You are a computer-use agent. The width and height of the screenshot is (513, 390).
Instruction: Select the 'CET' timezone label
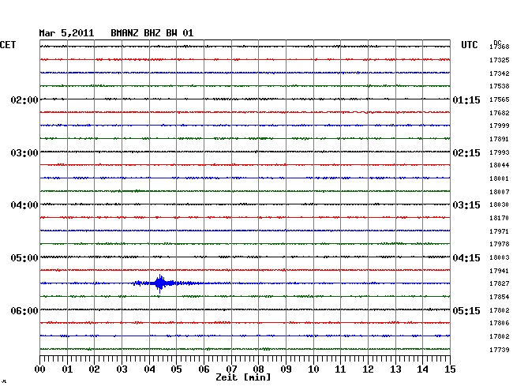click(x=8, y=45)
